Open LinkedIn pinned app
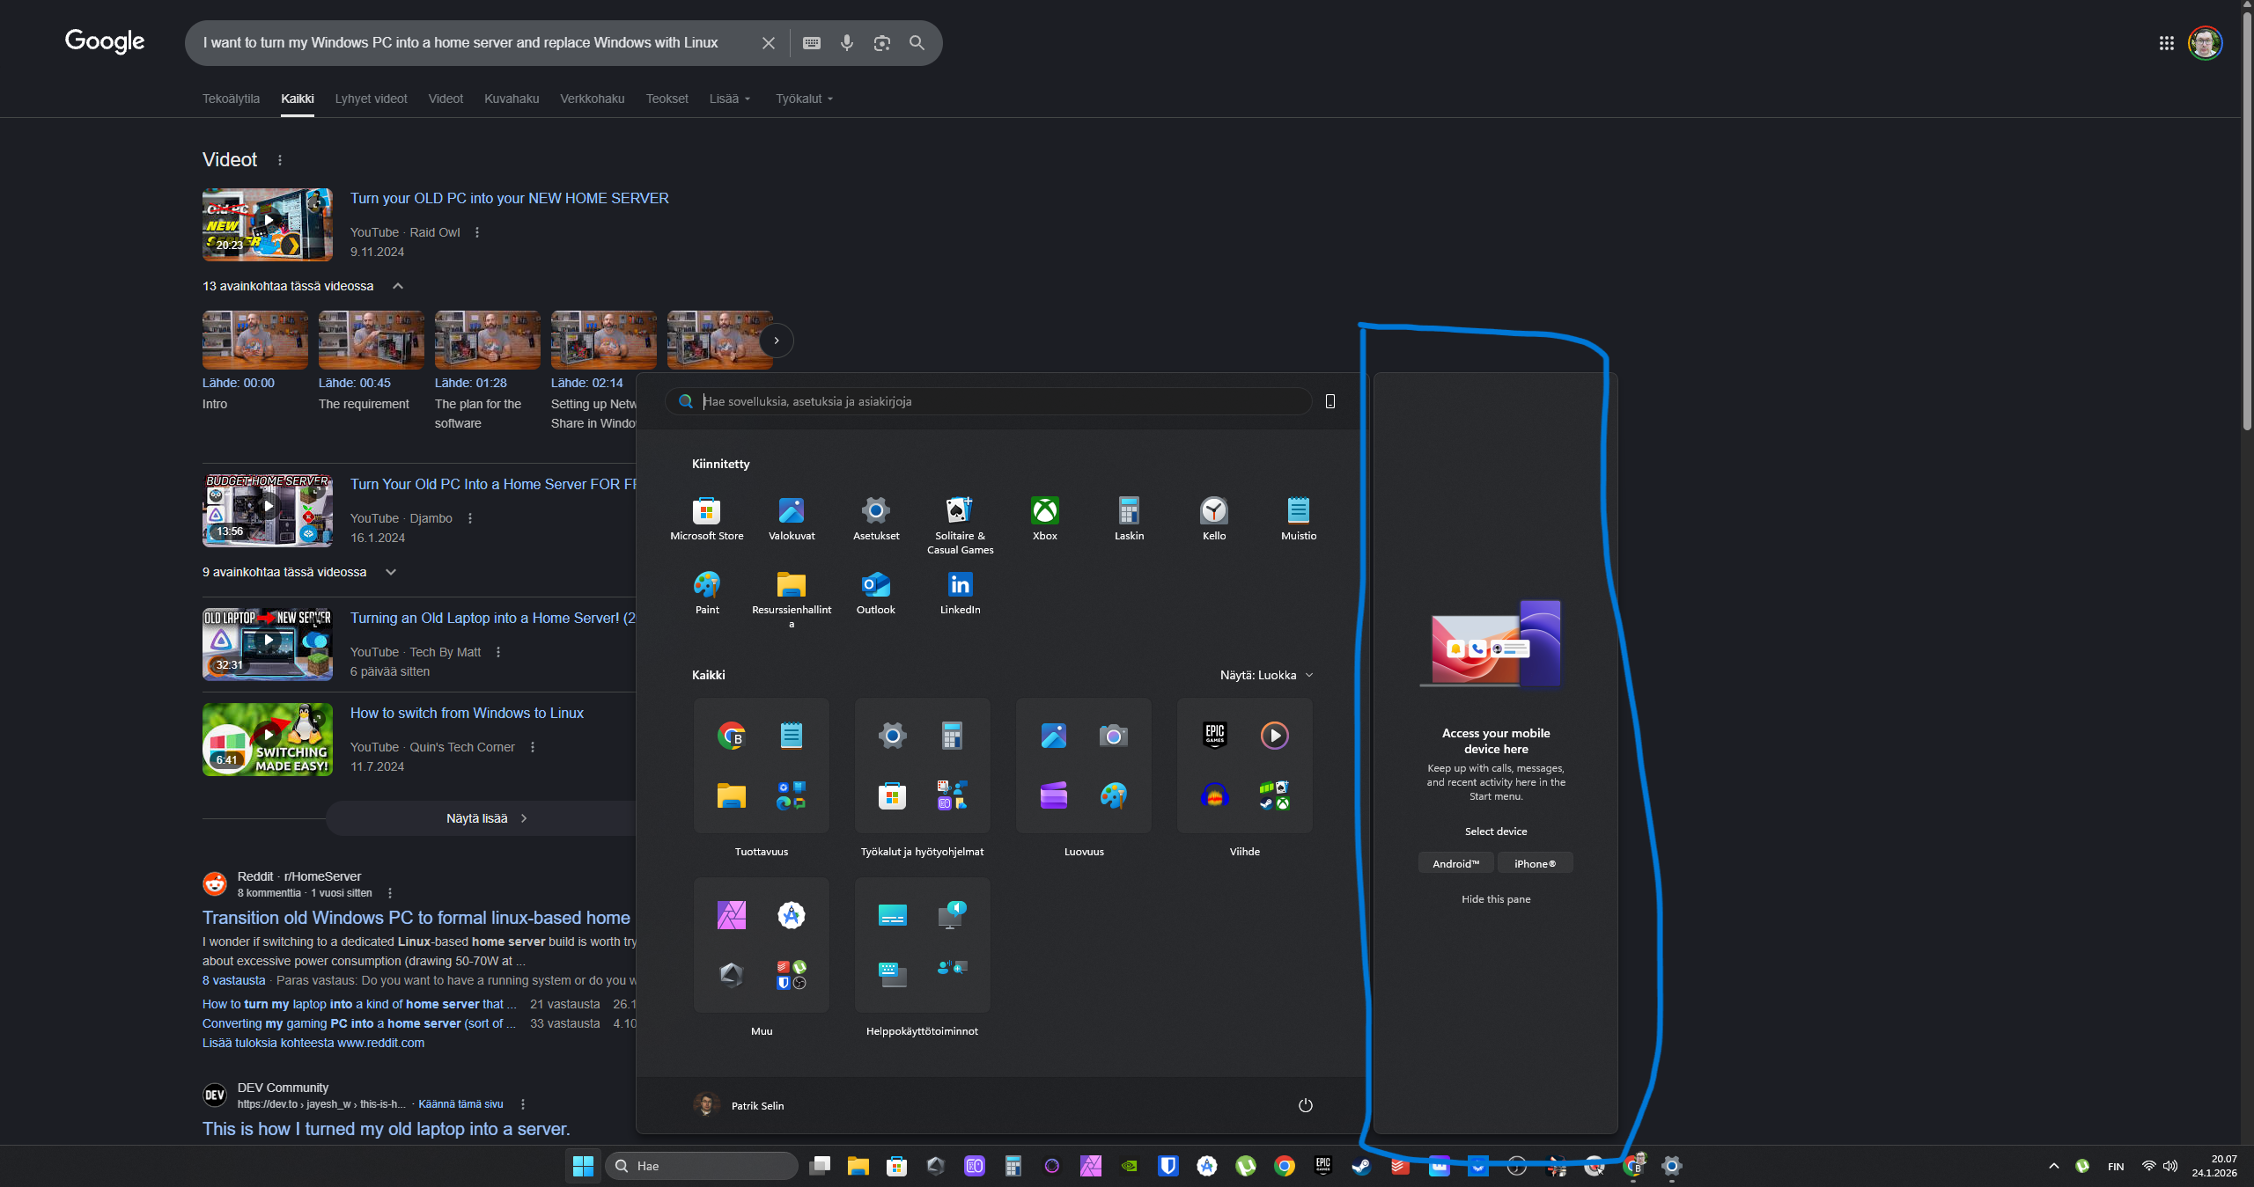Screen dimensions: 2254x1187 point(960,592)
